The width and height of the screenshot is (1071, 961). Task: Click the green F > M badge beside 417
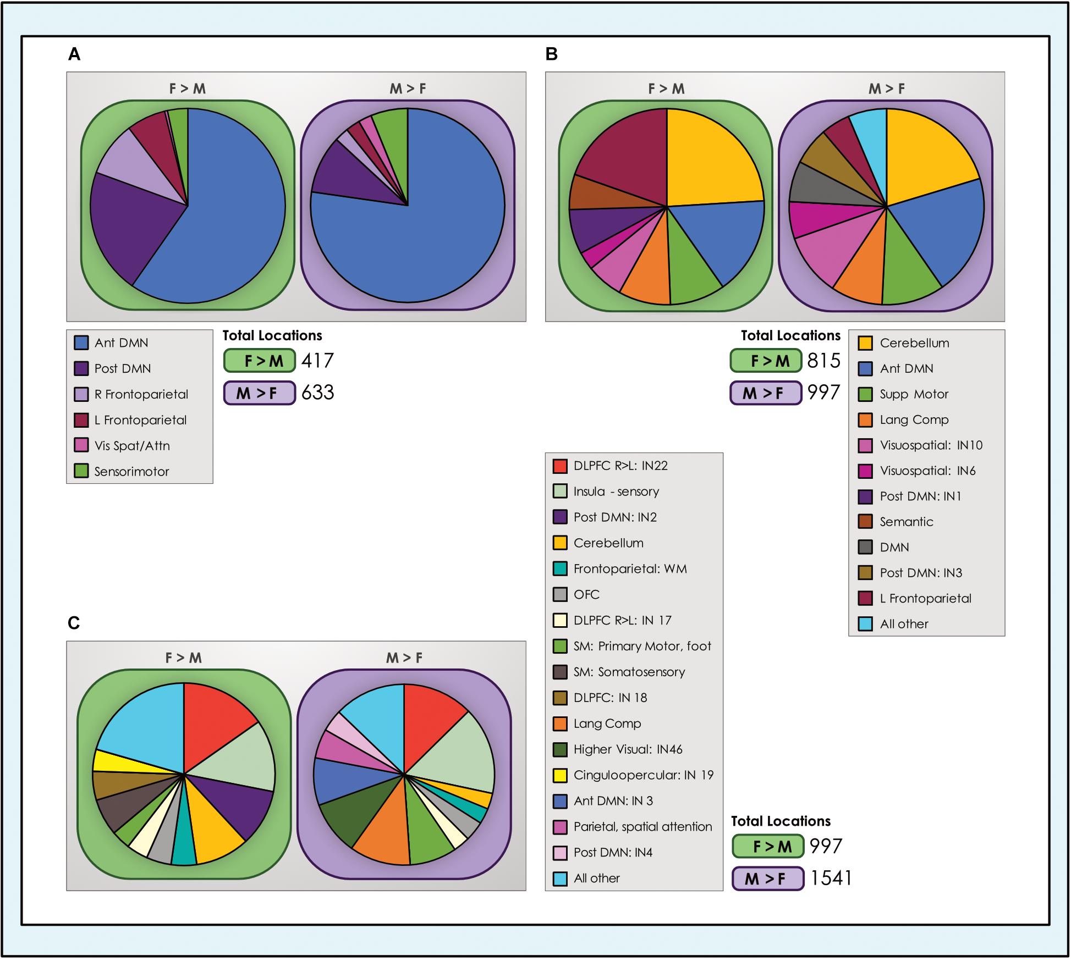coord(260,361)
